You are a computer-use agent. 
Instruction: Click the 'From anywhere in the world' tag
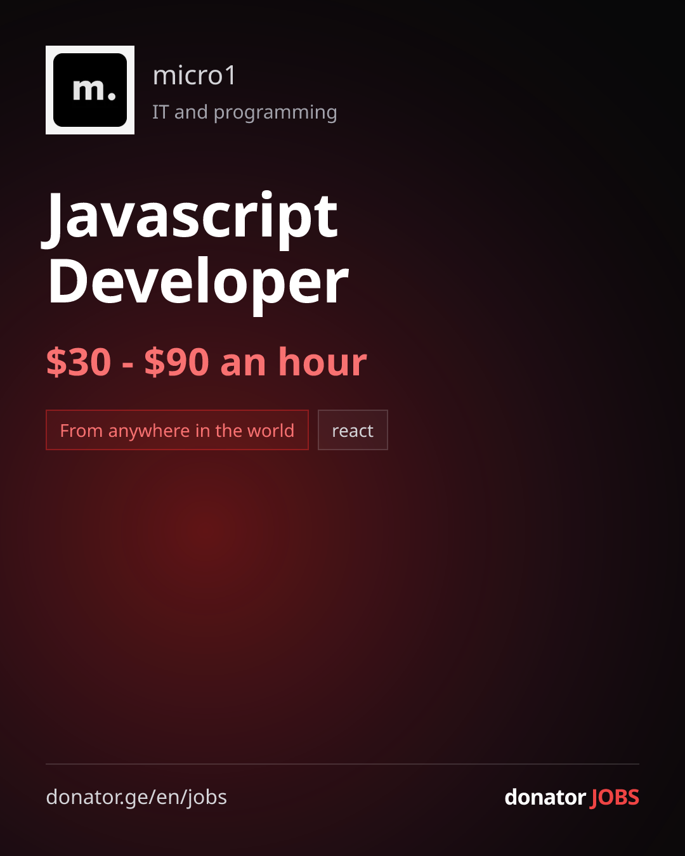tap(177, 430)
